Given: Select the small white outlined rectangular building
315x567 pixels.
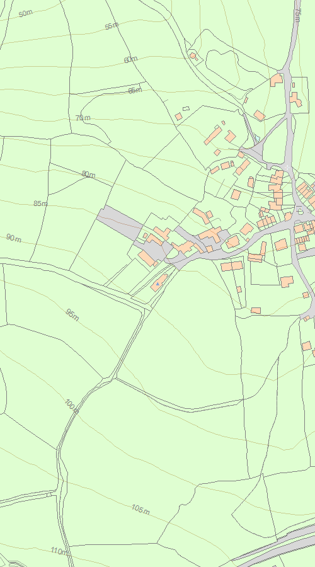Looking at the screenshot, I should [x=186, y=108].
